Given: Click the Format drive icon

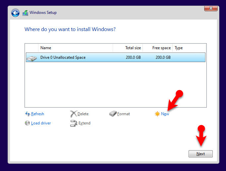Looking at the screenshot, I should pos(113,114).
